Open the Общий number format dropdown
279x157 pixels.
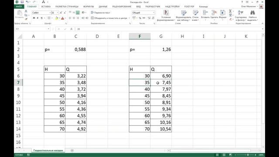(154, 13)
